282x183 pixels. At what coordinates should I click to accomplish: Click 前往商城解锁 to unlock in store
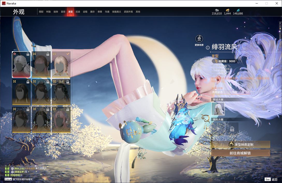tap(241, 153)
